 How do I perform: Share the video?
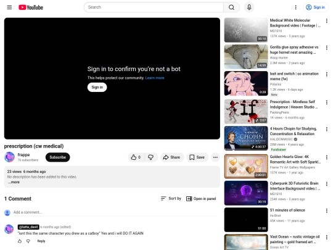click(x=171, y=157)
